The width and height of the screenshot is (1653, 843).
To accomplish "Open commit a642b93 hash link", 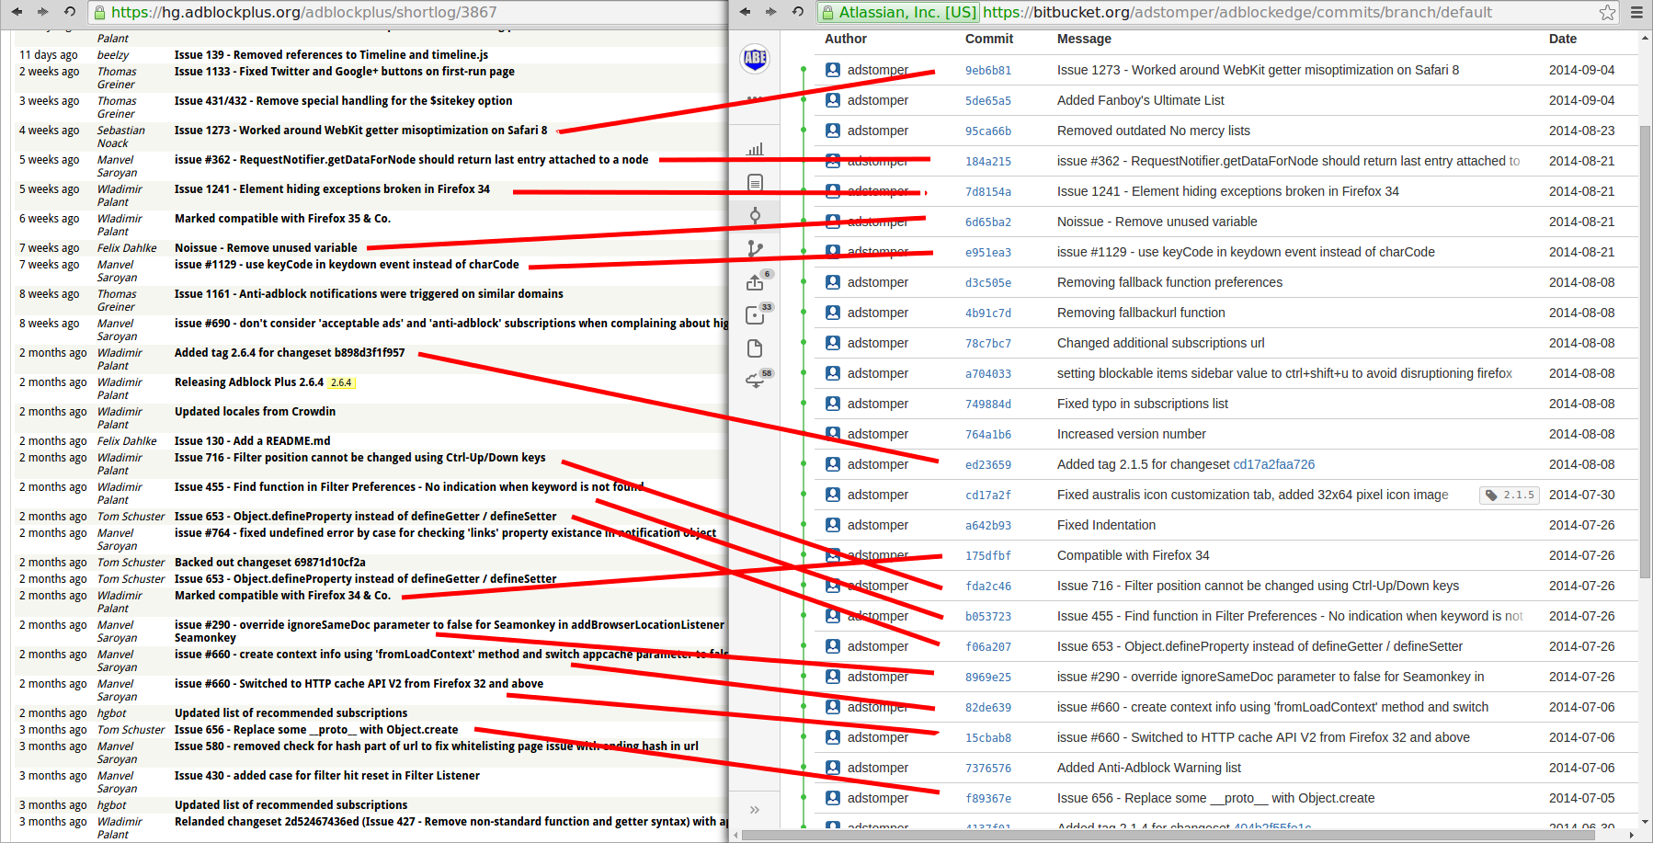I will click(988, 526).
